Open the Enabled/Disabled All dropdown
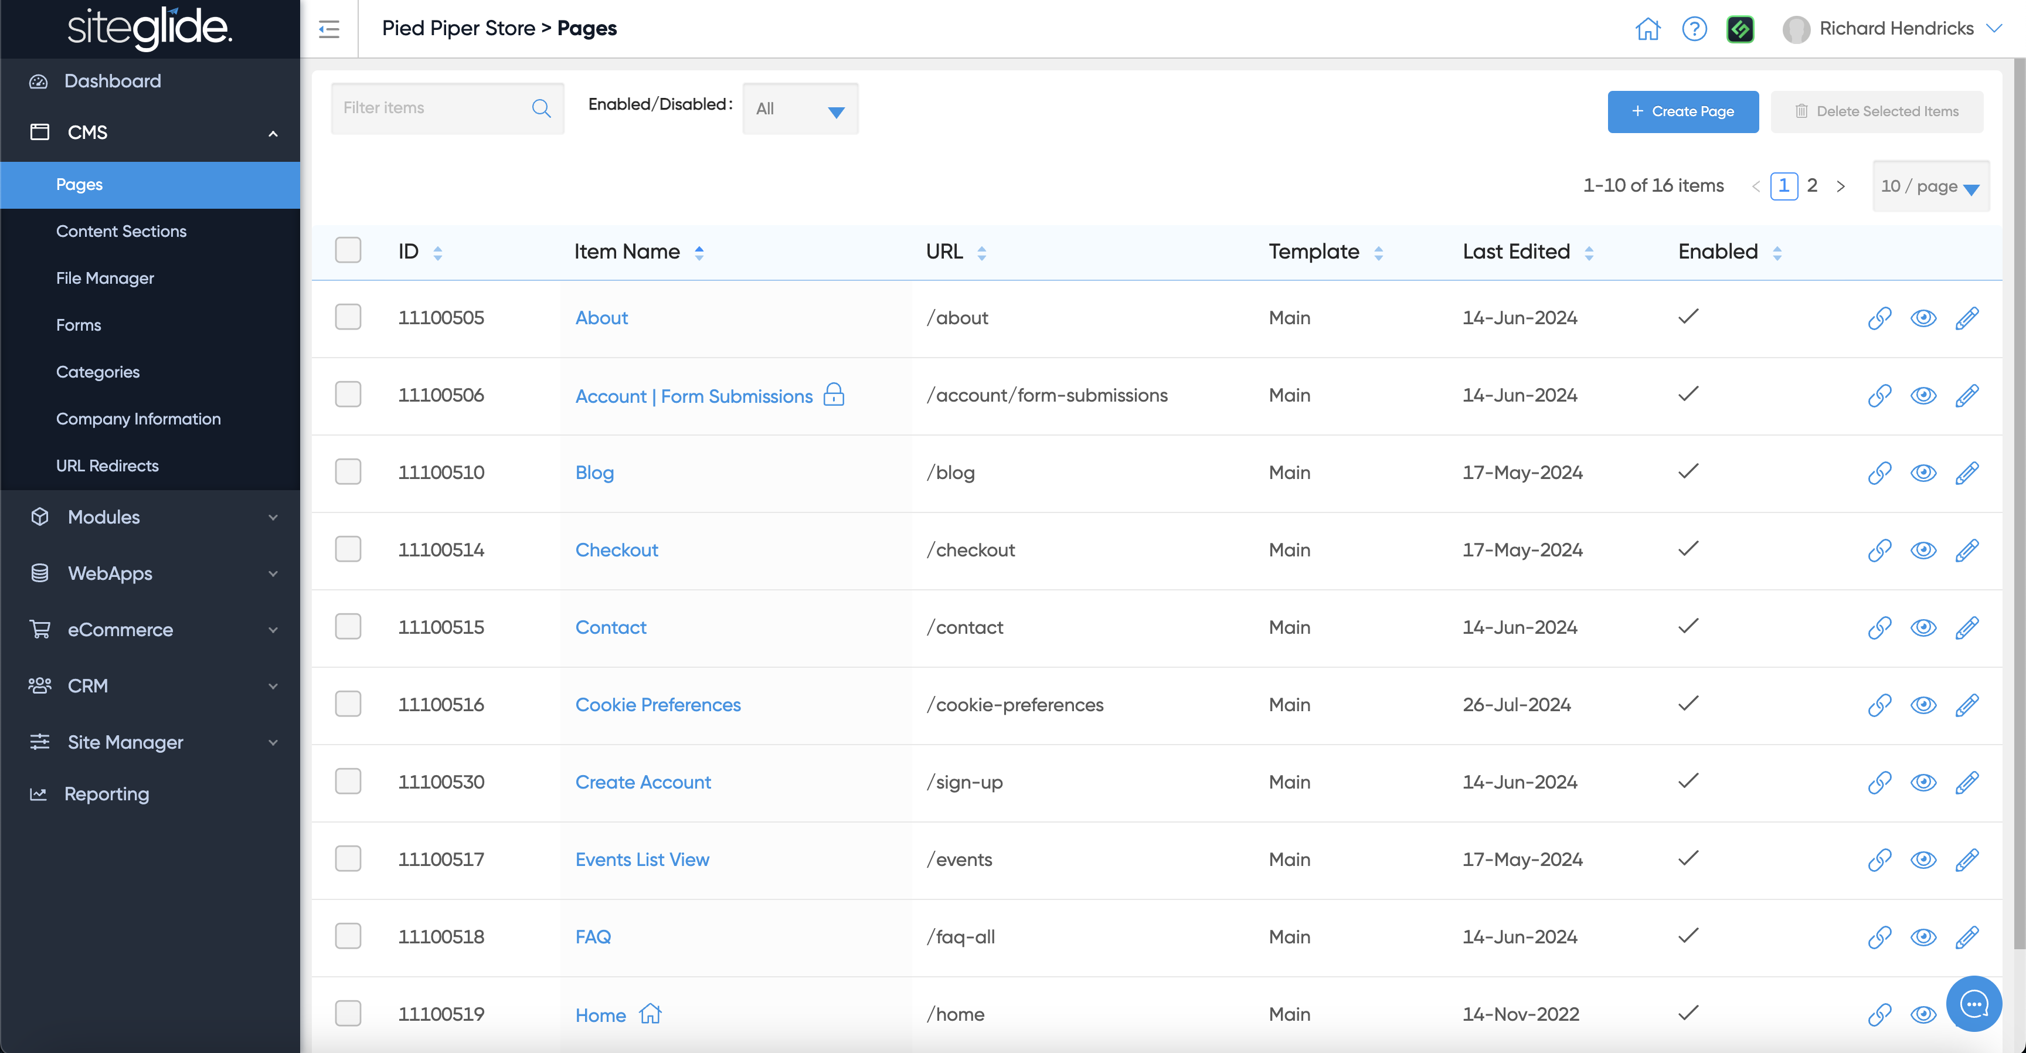Image resolution: width=2026 pixels, height=1053 pixels. coord(800,108)
